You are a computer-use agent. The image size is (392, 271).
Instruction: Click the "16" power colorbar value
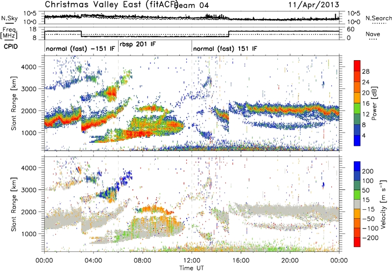pos(366,104)
